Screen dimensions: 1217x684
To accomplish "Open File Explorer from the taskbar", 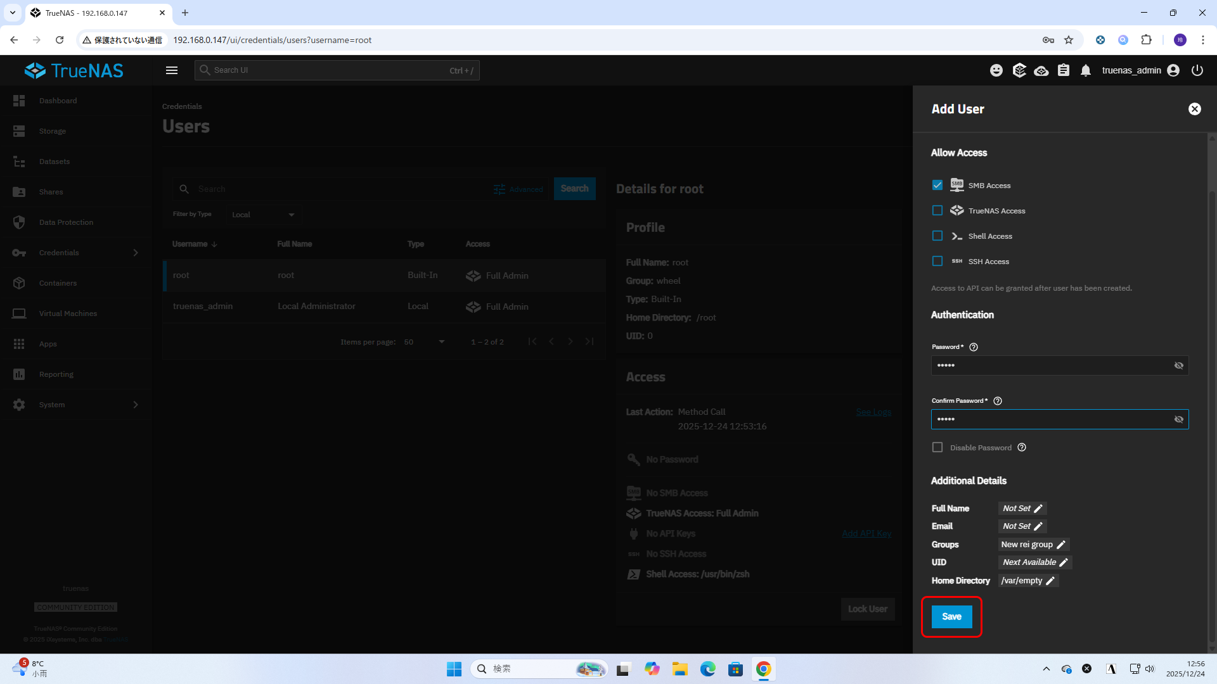I will (x=680, y=669).
